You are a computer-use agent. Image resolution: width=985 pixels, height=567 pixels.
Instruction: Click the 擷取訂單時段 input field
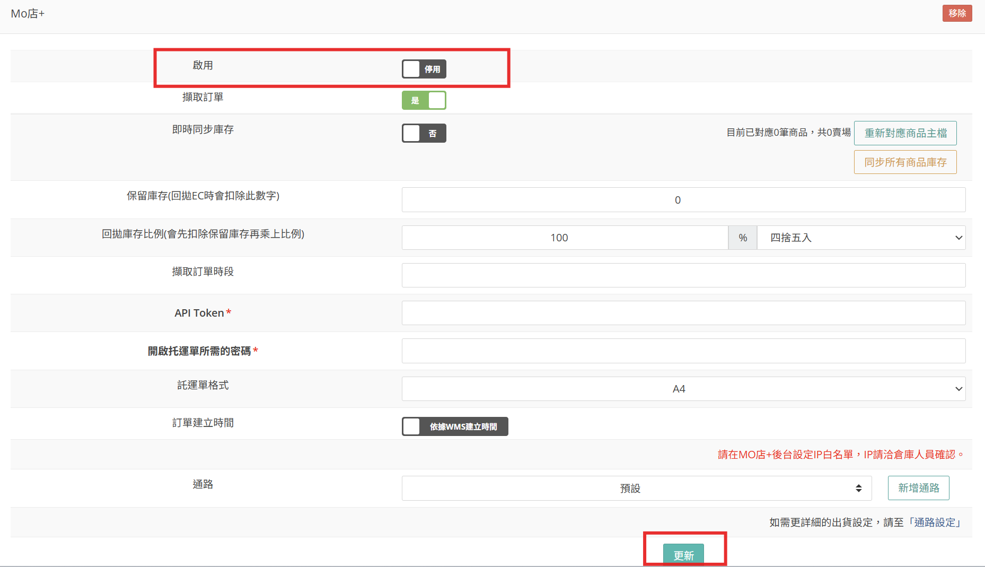tap(683, 275)
